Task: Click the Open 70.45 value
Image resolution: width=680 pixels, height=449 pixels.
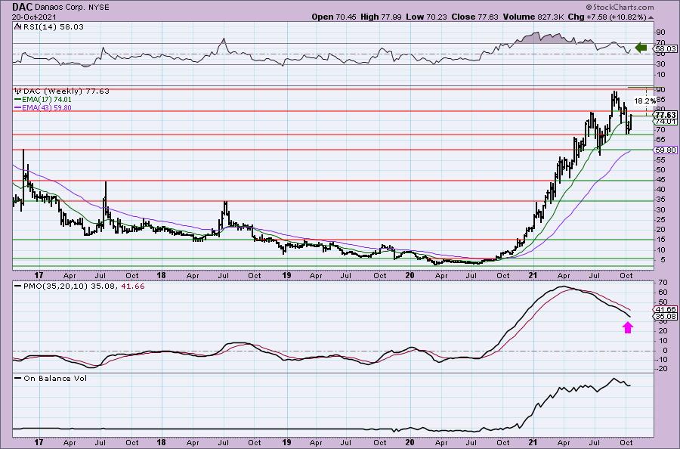Action: [x=333, y=17]
